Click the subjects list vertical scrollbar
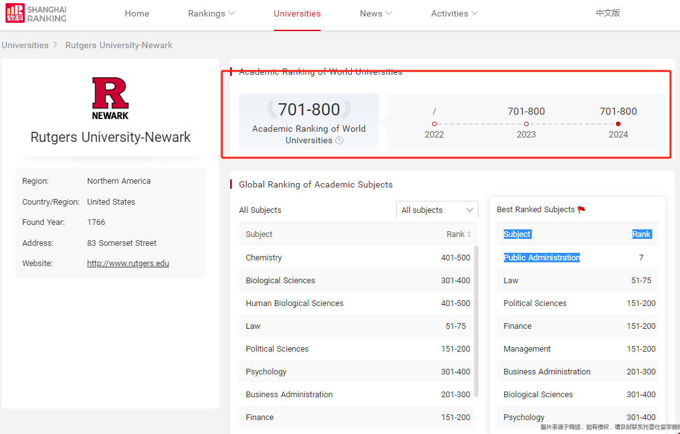 tap(476, 321)
